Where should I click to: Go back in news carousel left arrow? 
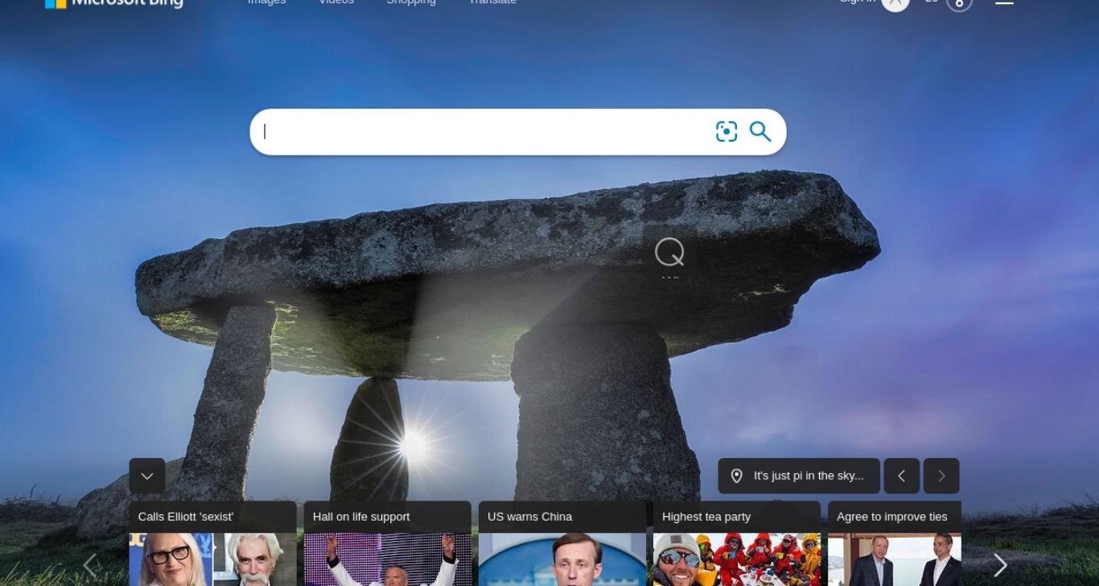tap(91, 565)
